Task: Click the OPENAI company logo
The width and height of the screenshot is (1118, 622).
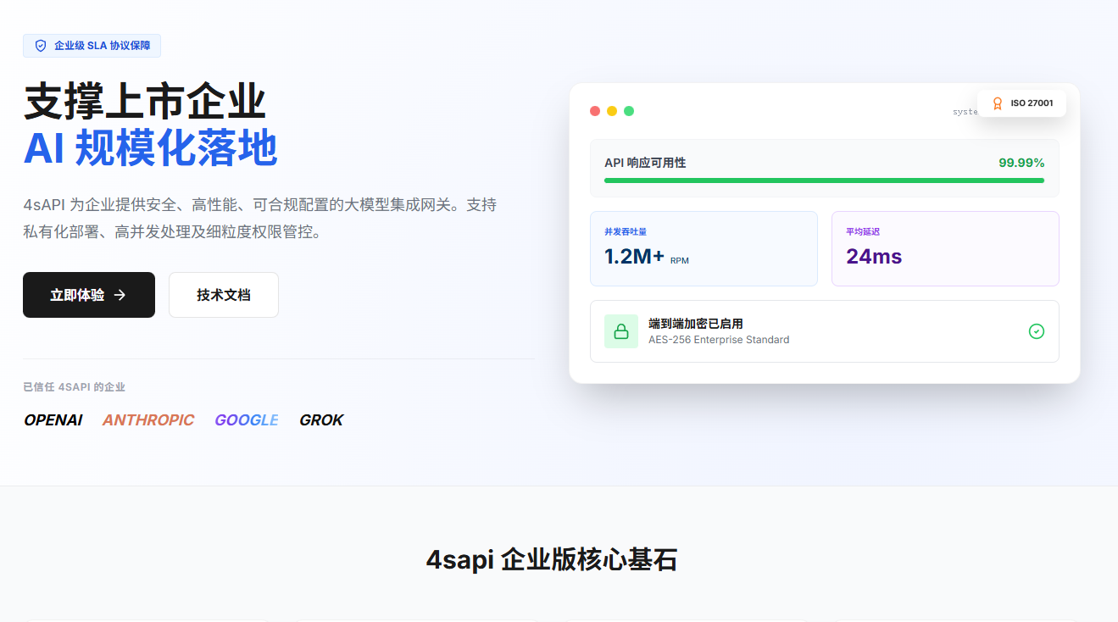Action: coord(53,419)
